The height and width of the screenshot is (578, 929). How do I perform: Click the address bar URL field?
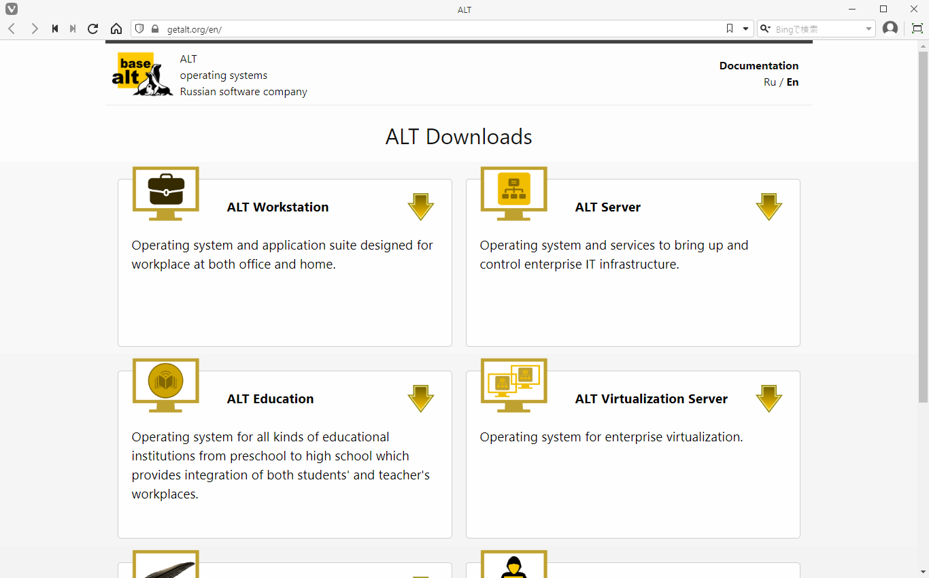click(x=442, y=29)
